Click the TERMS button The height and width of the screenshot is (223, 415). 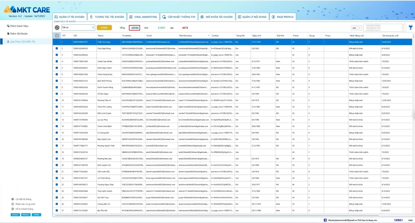pos(36,215)
